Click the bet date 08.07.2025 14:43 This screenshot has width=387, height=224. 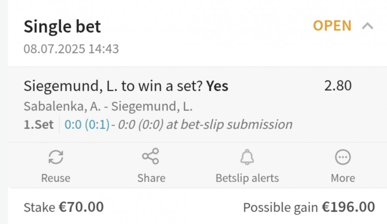click(71, 49)
